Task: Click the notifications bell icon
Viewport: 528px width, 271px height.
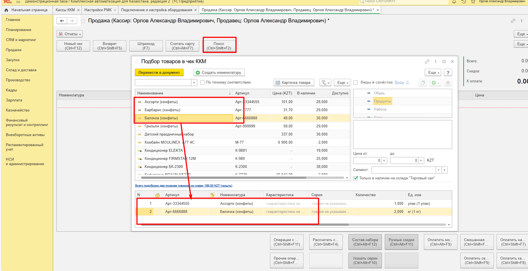Action: pos(454,1)
